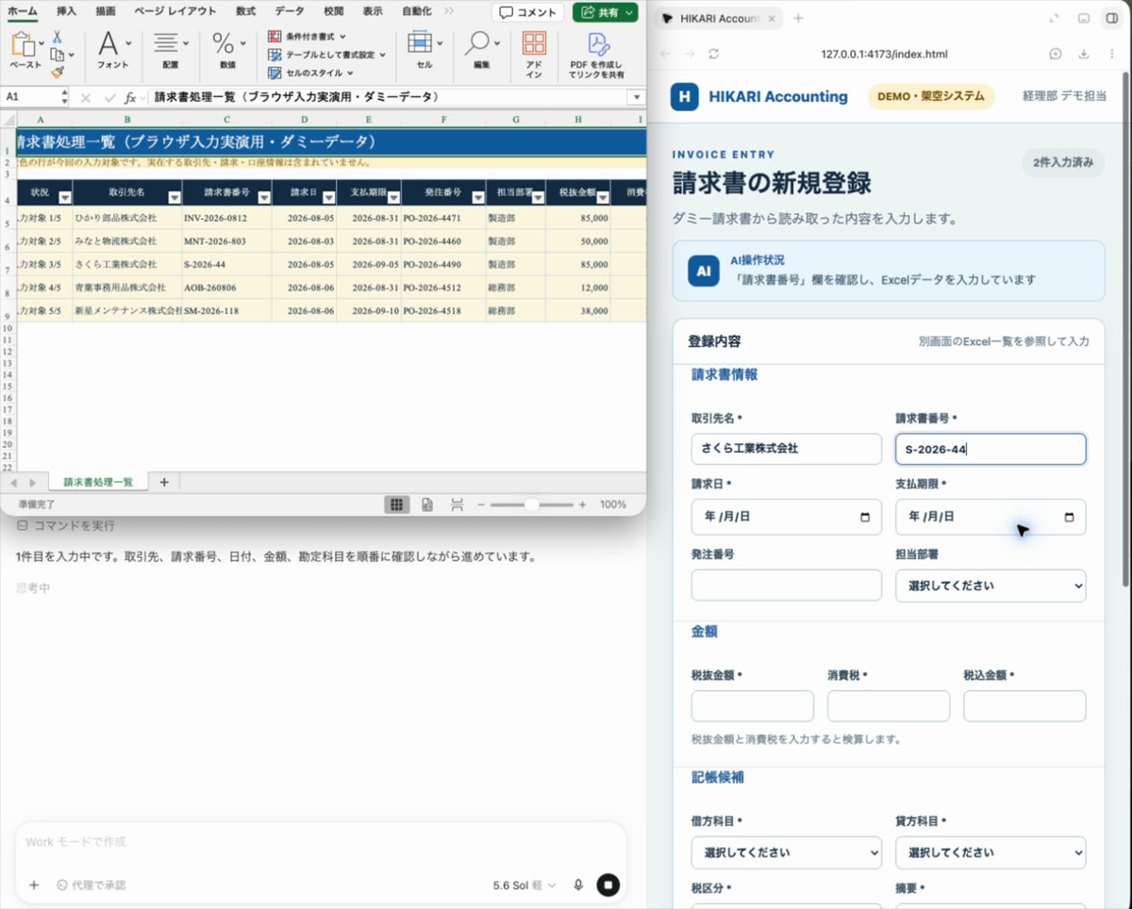The image size is (1132, 909).
Task: Open the 貸方科目 select dropdown
Action: point(990,852)
